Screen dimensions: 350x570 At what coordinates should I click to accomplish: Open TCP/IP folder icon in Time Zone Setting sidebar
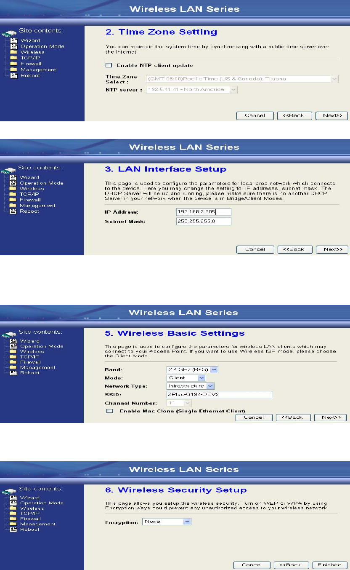(x=13, y=58)
